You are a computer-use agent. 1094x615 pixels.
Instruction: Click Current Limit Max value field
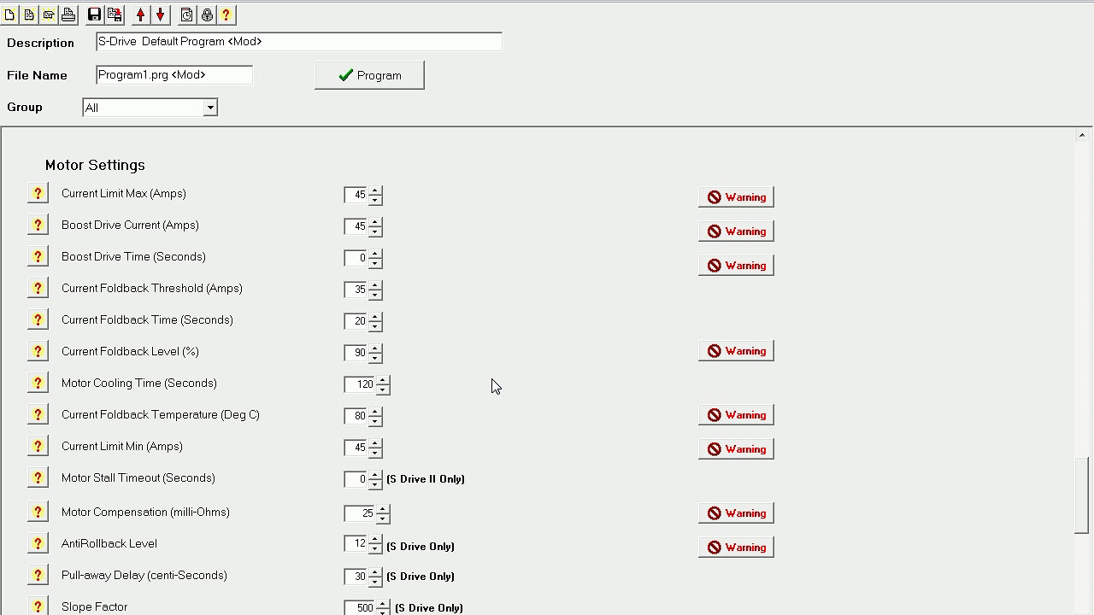356,195
